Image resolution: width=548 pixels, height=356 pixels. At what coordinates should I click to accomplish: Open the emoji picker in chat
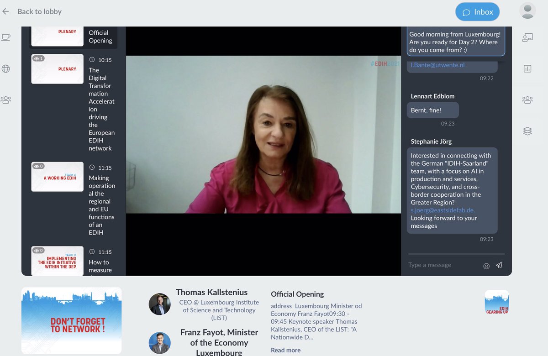486,266
